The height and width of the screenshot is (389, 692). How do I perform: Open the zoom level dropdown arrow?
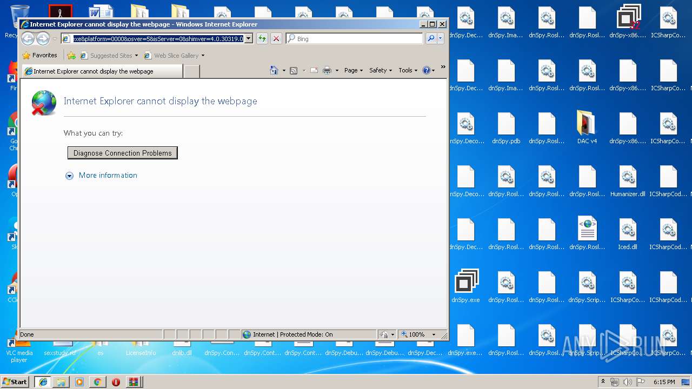pyautogui.click(x=434, y=334)
